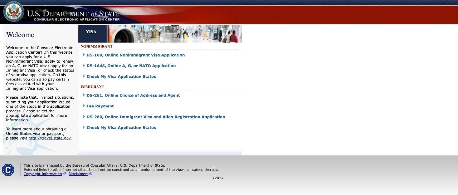Click the (241) footer number
Image resolution: width=458 pixels, height=195 pixels.
click(x=218, y=178)
